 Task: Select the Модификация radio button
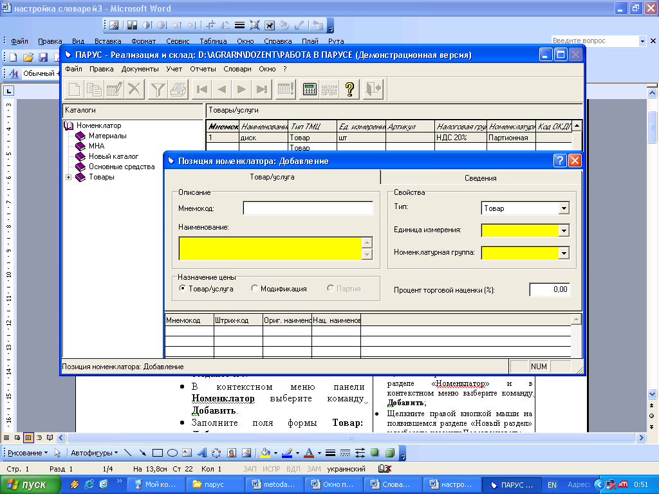254,288
